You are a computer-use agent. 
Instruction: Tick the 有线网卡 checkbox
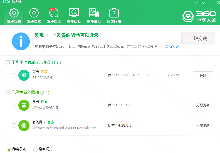pos(14,125)
